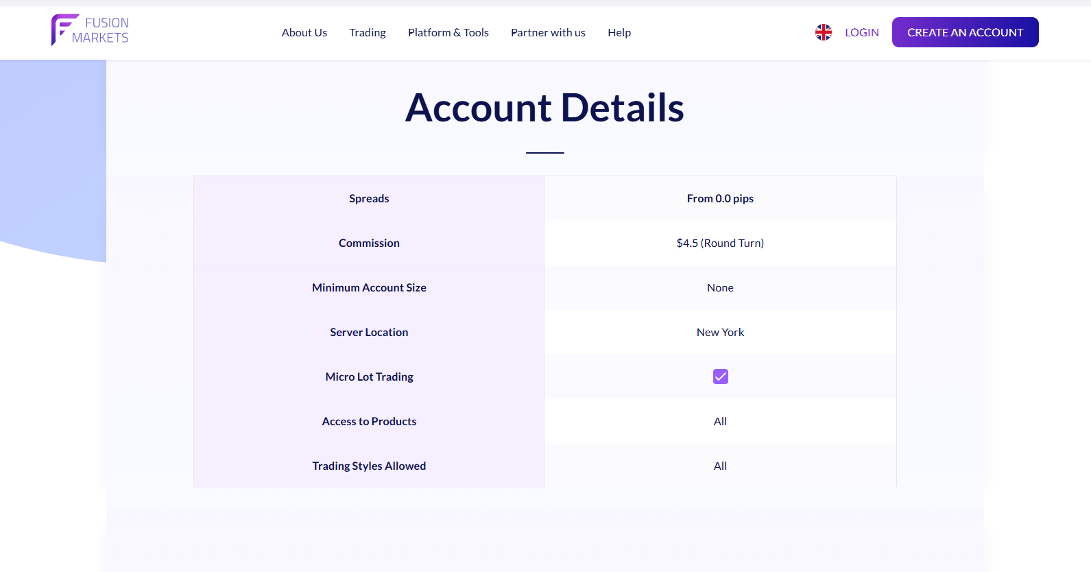The width and height of the screenshot is (1091, 572).
Task: Open the UK flag language selector
Action: [x=823, y=32]
